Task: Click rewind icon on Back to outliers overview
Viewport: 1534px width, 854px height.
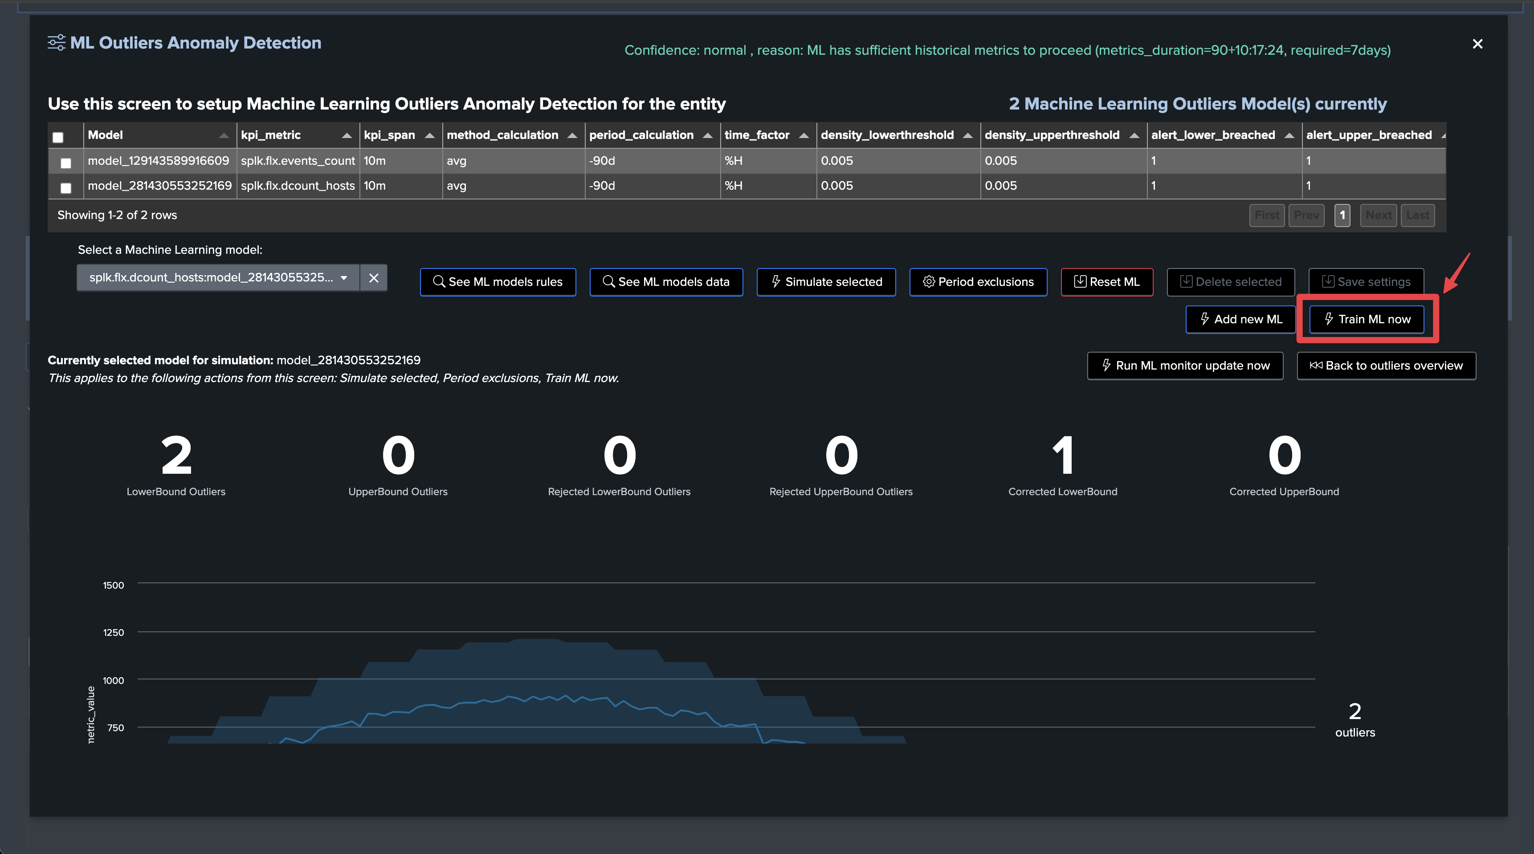Action: point(1316,366)
